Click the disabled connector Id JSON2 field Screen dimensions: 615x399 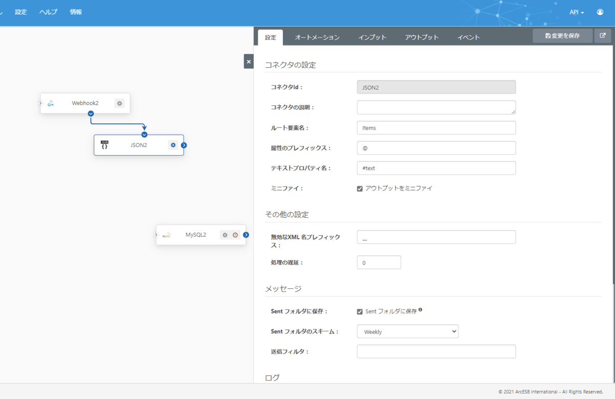(436, 87)
